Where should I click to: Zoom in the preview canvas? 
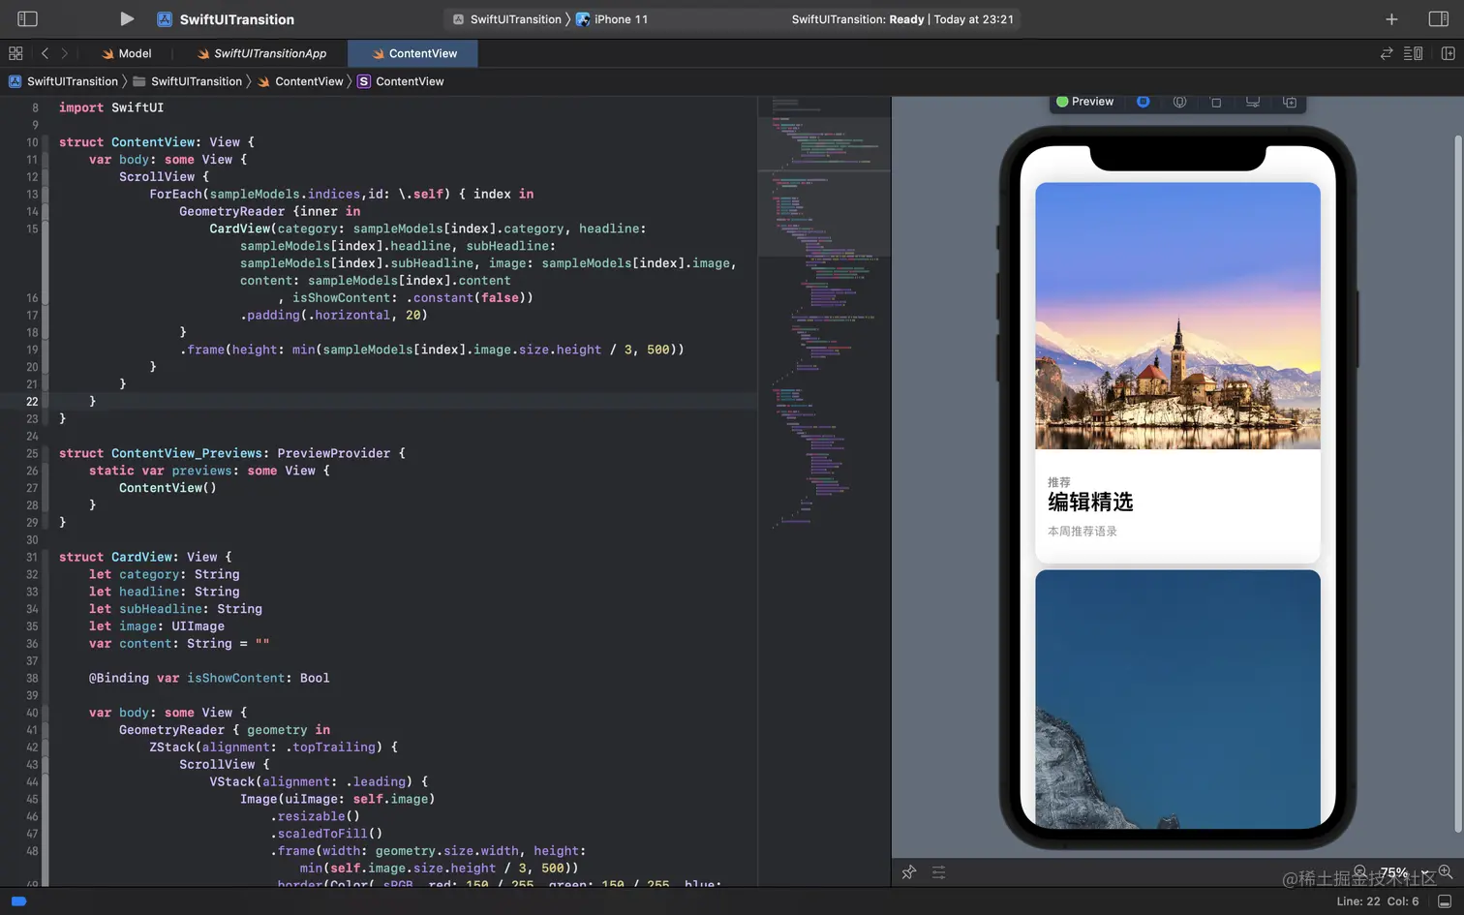(x=1445, y=871)
